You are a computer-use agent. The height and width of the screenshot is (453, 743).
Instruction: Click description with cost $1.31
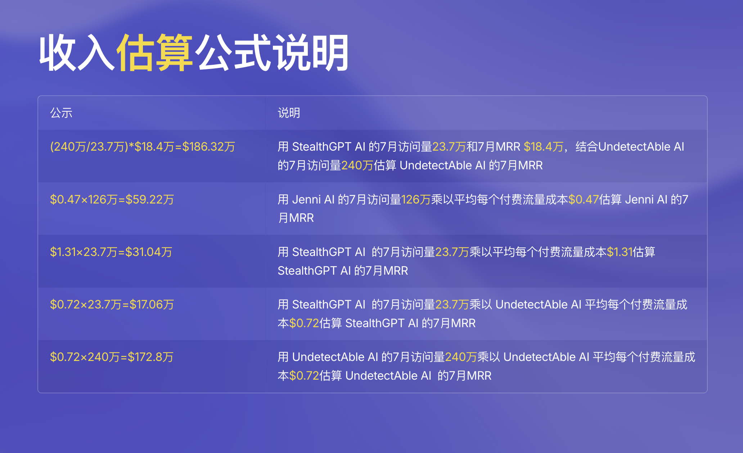click(467, 261)
